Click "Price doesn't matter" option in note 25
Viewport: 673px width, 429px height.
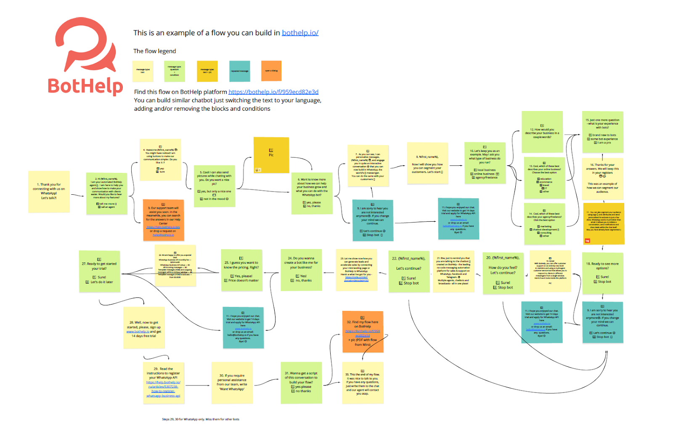pos(243,281)
